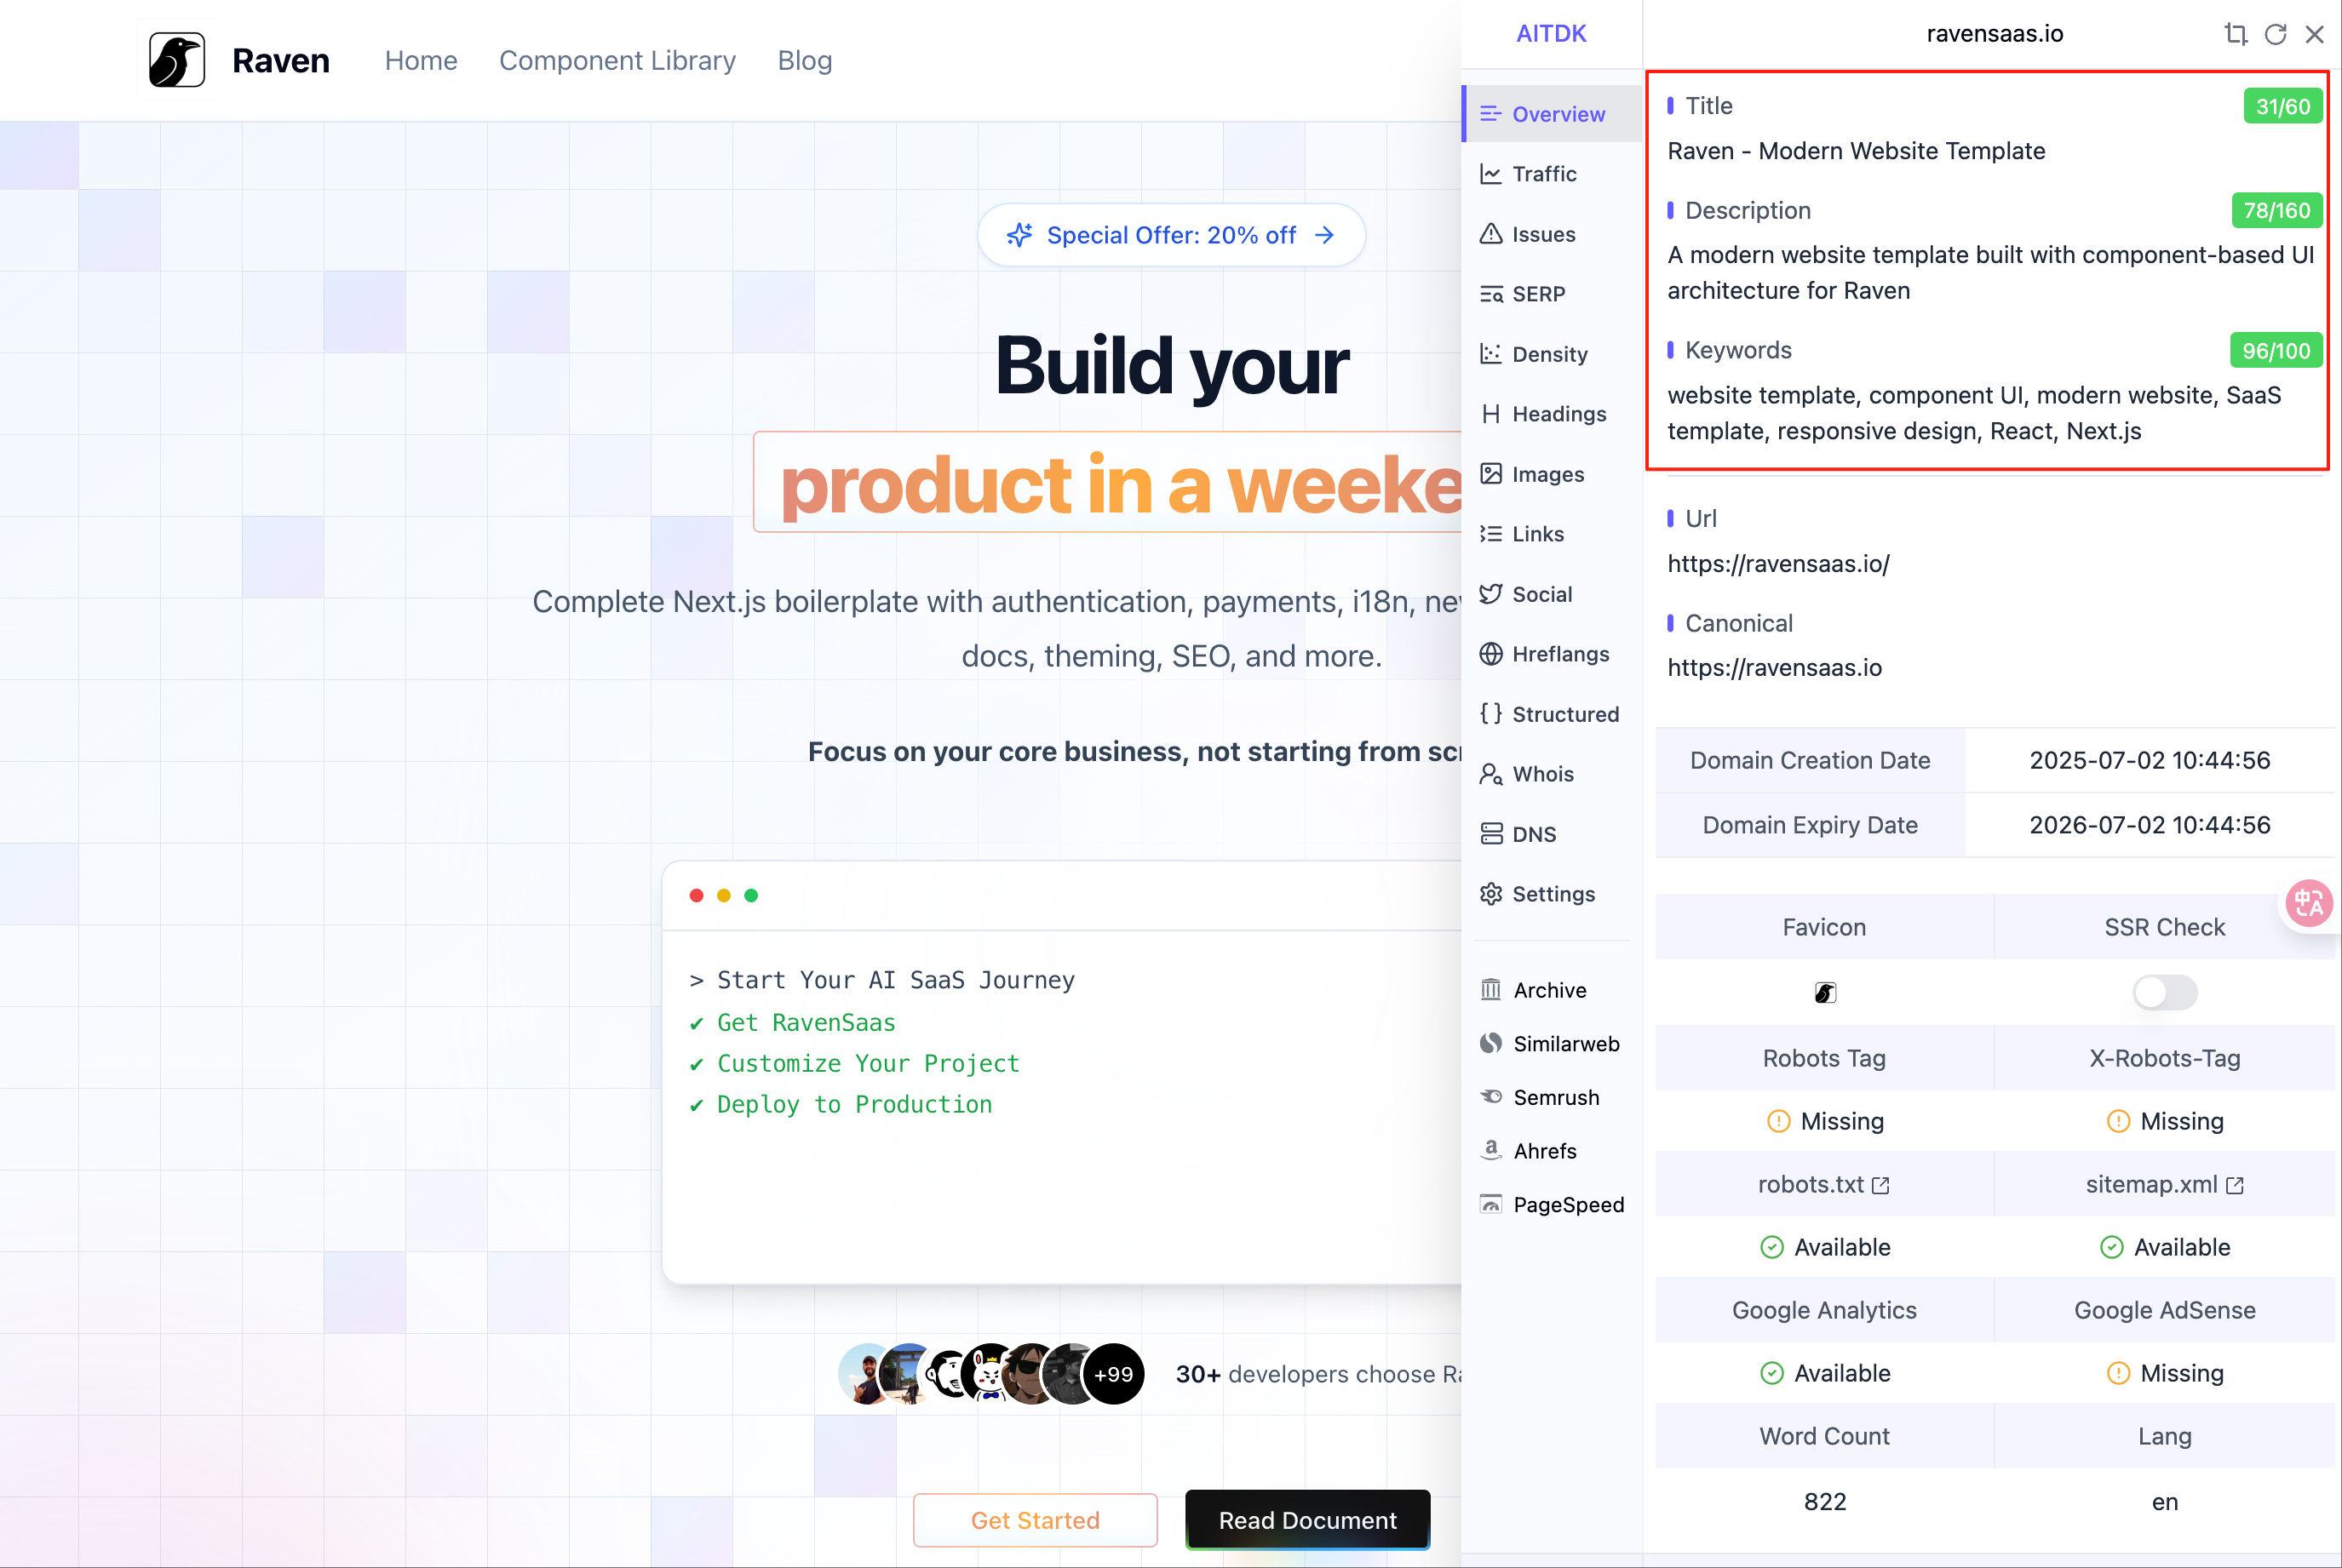Click the sitemap.xml Available status
The image size is (2342, 1568).
click(2164, 1247)
